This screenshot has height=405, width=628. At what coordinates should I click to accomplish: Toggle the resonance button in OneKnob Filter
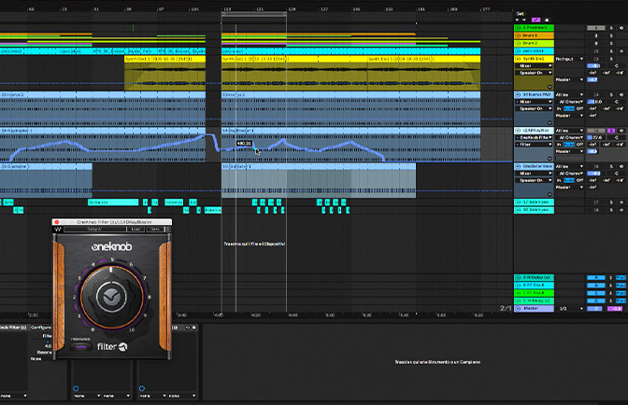point(80,346)
